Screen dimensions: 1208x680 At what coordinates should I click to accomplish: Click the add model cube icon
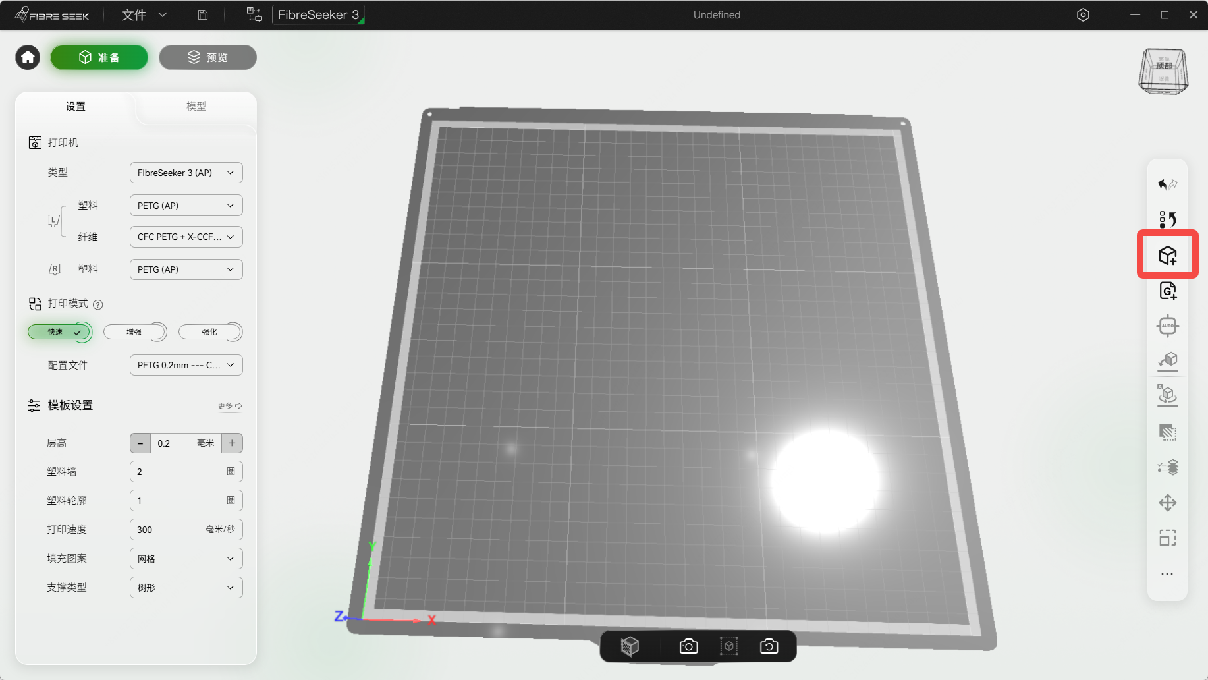pyautogui.click(x=1167, y=255)
